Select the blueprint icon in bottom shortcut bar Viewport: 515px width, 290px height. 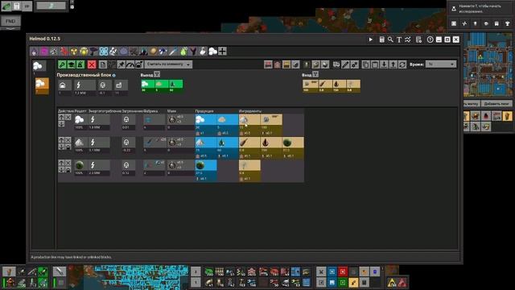pos(332,271)
